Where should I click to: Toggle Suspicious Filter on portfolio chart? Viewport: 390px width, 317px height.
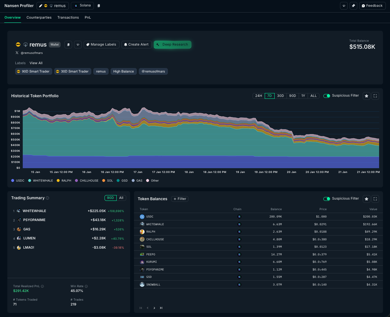point(327,96)
